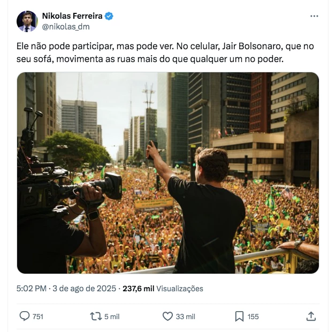The image size is (336, 332).
Task: Click the 33 mil likes count
Action: [186, 316]
